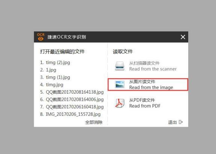Select Read from the scanner
216x154 pixels.
[x=146, y=66]
